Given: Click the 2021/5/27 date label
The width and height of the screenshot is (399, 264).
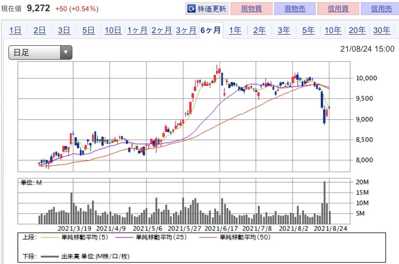Looking at the screenshot, I should [x=185, y=228].
